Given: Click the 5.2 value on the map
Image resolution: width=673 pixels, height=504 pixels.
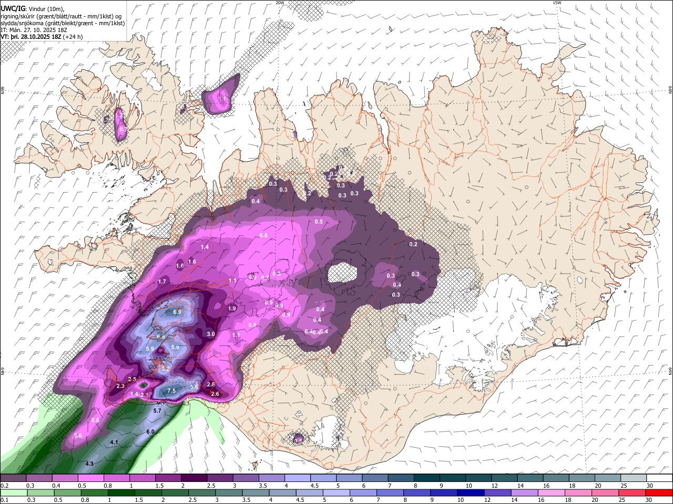Looking at the screenshot, I should pos(165,369).
